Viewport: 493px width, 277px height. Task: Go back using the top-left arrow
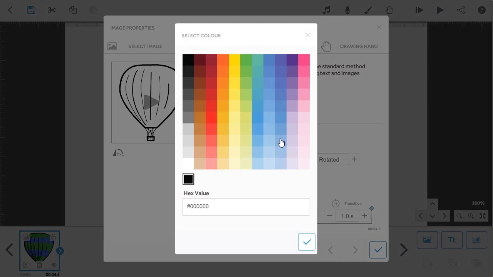[10, 10]
